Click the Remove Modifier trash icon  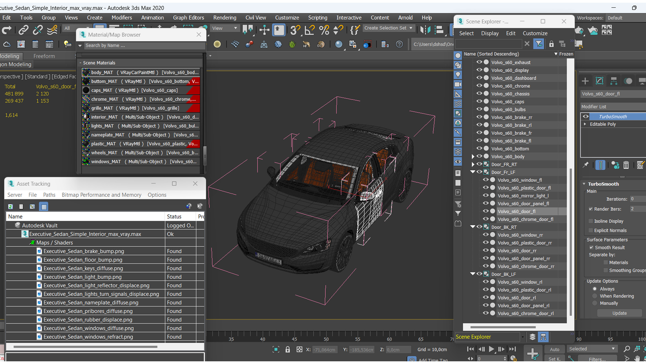(626, 165)
